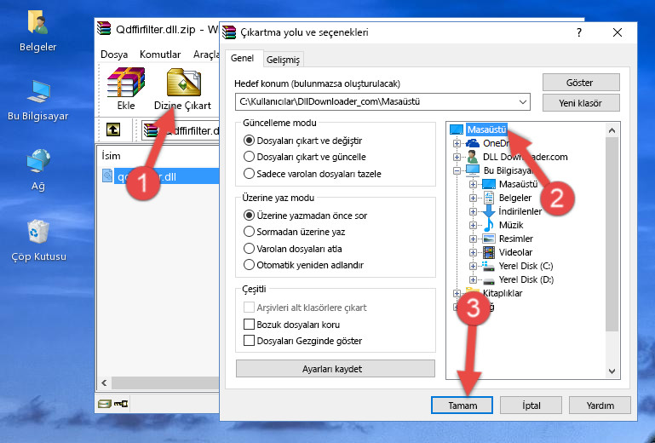This screenshot has height=443, width=655.
Task: Click the Yeni klasör button
Action: (581, 103)
